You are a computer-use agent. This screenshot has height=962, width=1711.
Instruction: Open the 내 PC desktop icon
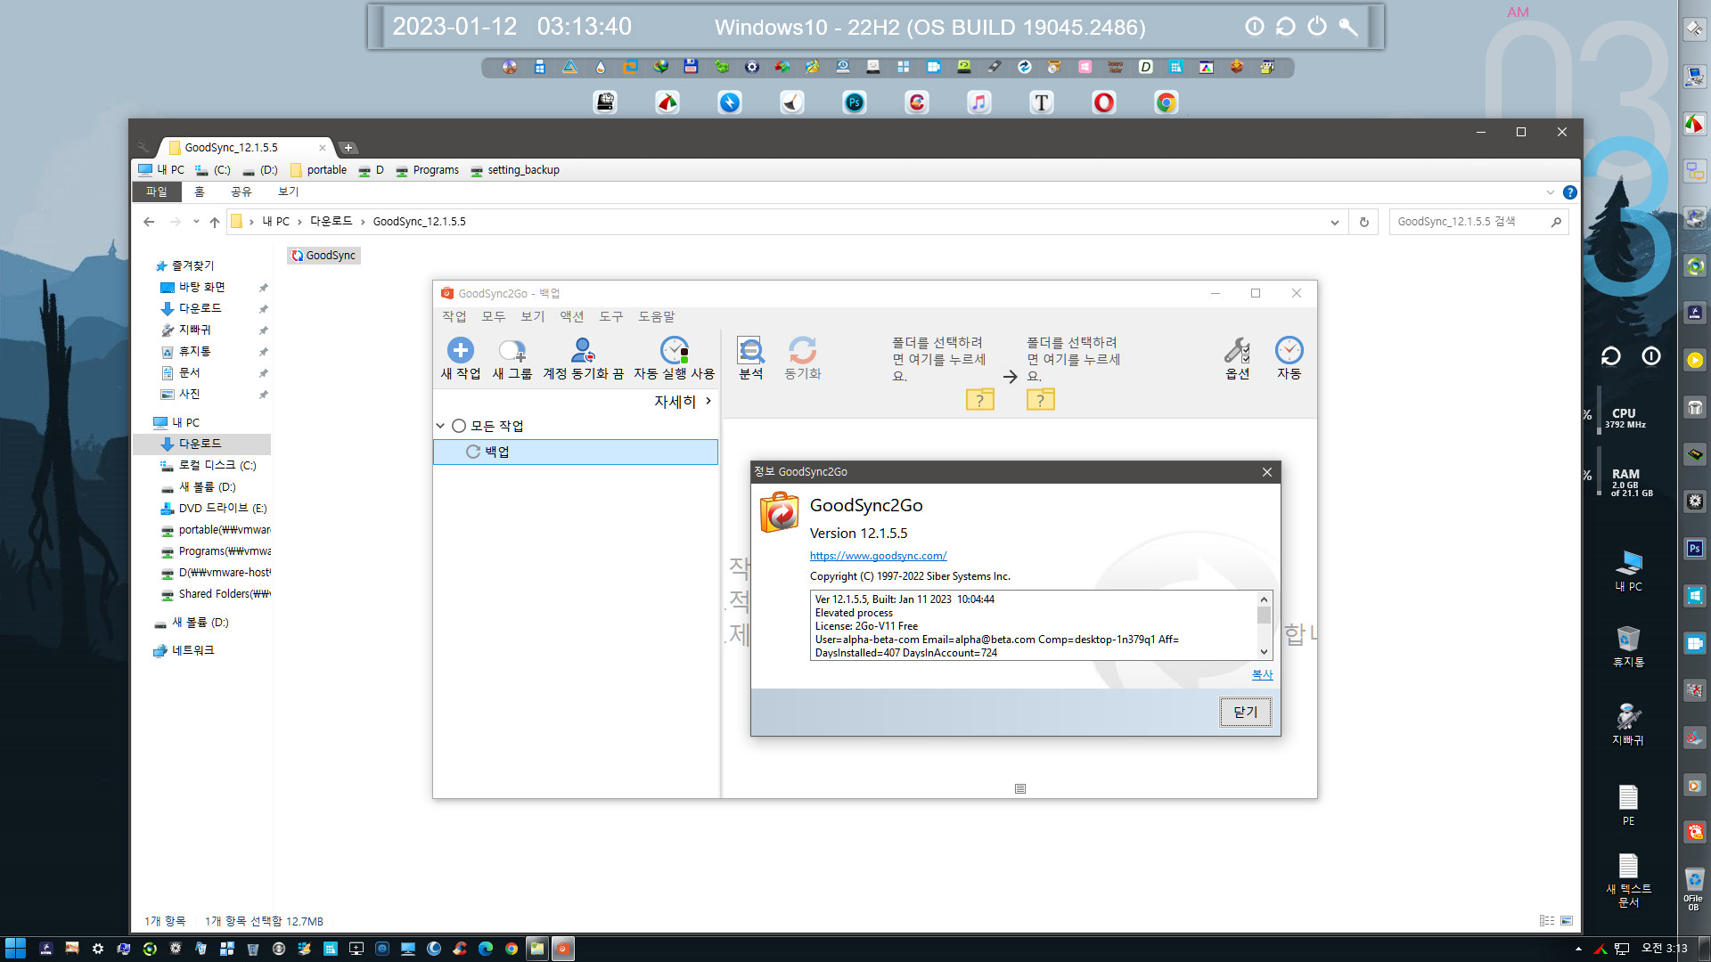[x=1629, y=571]
